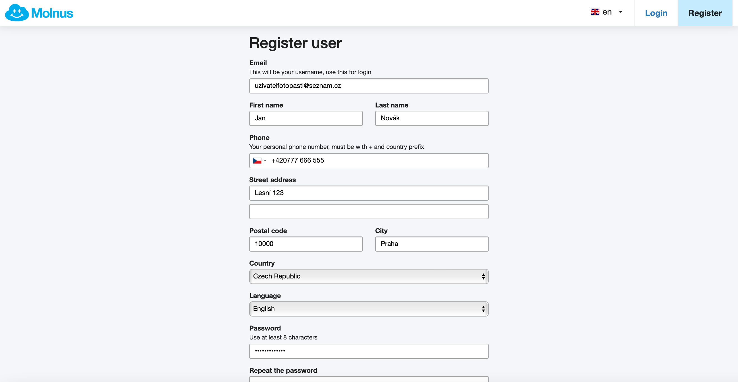The width and height of the screenshot is (738, 382).
Task: Click the Molnus cloud logo icon
Action: pyautogui.click(x=17, y=13)
